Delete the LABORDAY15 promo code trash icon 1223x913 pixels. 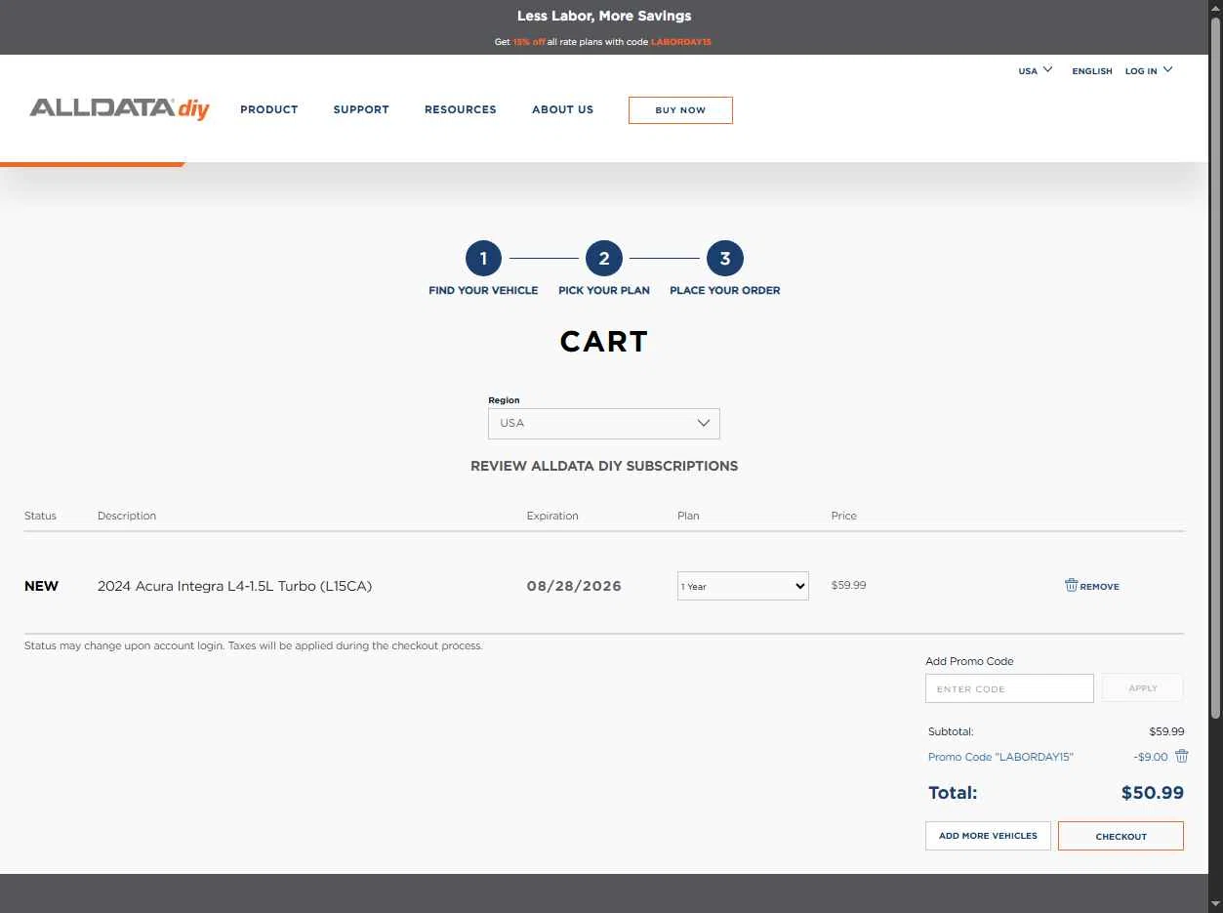(1181, 757)
